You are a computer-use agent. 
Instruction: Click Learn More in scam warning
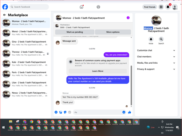click(x=98, y=71)
